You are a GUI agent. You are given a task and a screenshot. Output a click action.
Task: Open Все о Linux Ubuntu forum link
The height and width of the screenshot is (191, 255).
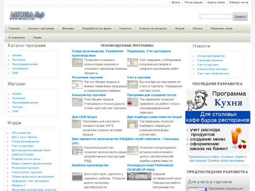click(x=24, y=137)
